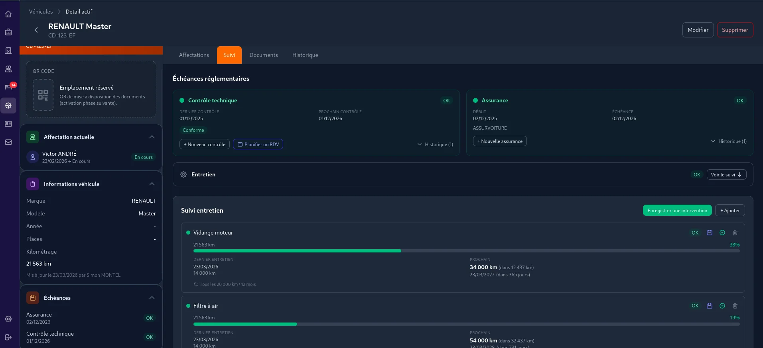Viewport: 763px width, 348px height.
Task: Click Enregistrer une intervention button
Action: [x=677, y=211]
